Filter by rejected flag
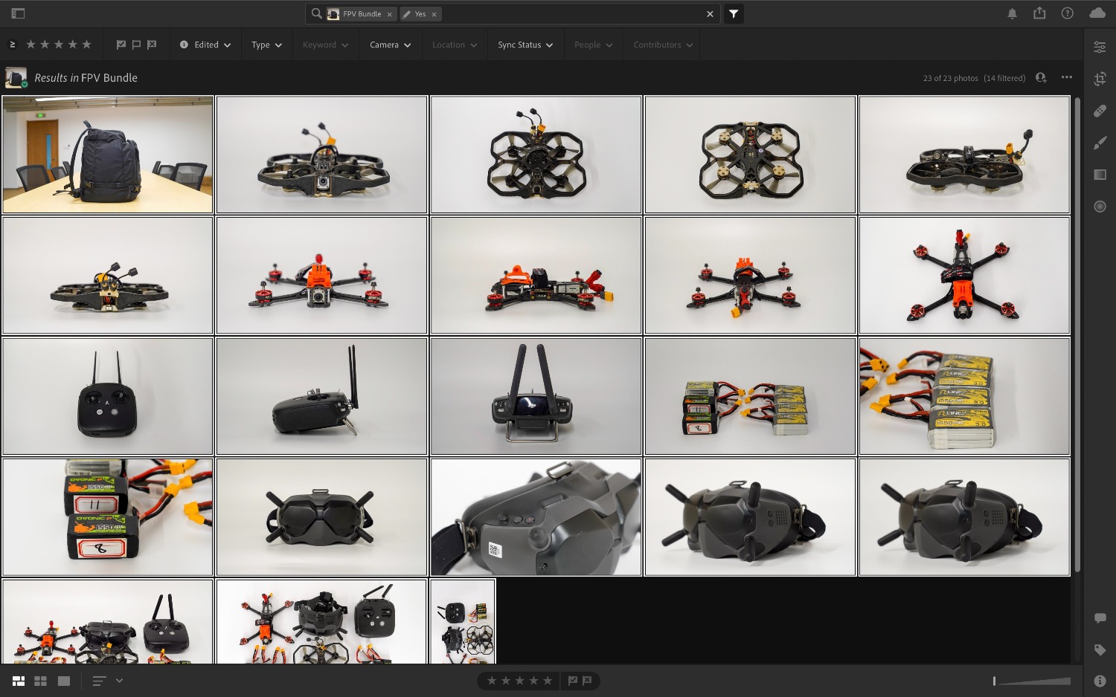The image size is (1116, 697). pos(152,45)
